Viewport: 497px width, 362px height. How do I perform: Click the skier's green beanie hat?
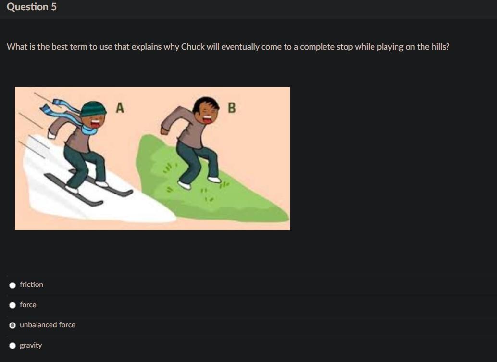[x=93, y=109]
